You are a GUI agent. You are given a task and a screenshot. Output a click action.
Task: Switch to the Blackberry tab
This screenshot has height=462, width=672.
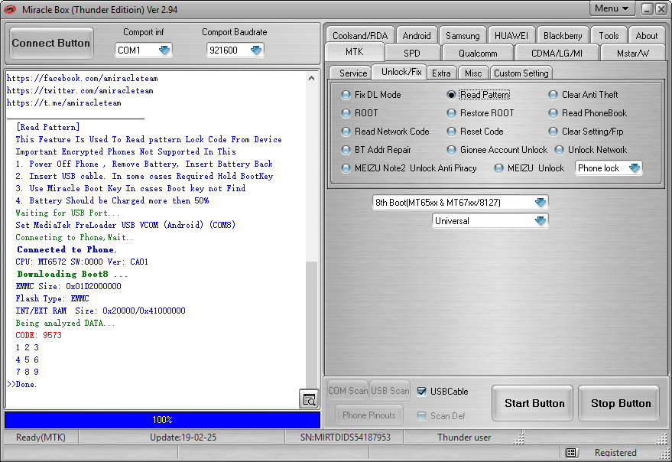(563, 36)
